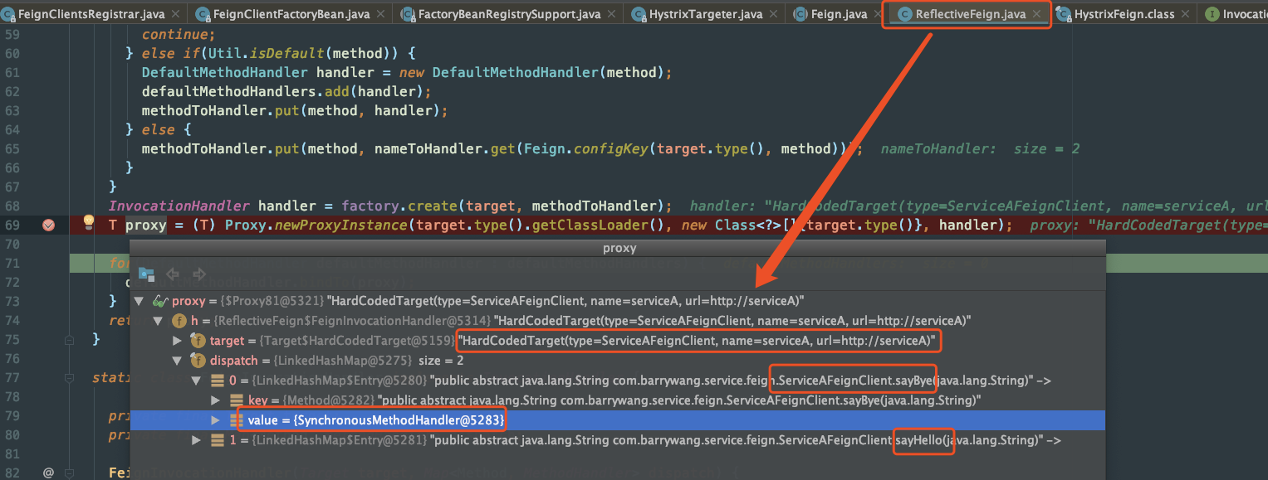Collapse the dispatch LinkedHashMap node

(177, 361)
